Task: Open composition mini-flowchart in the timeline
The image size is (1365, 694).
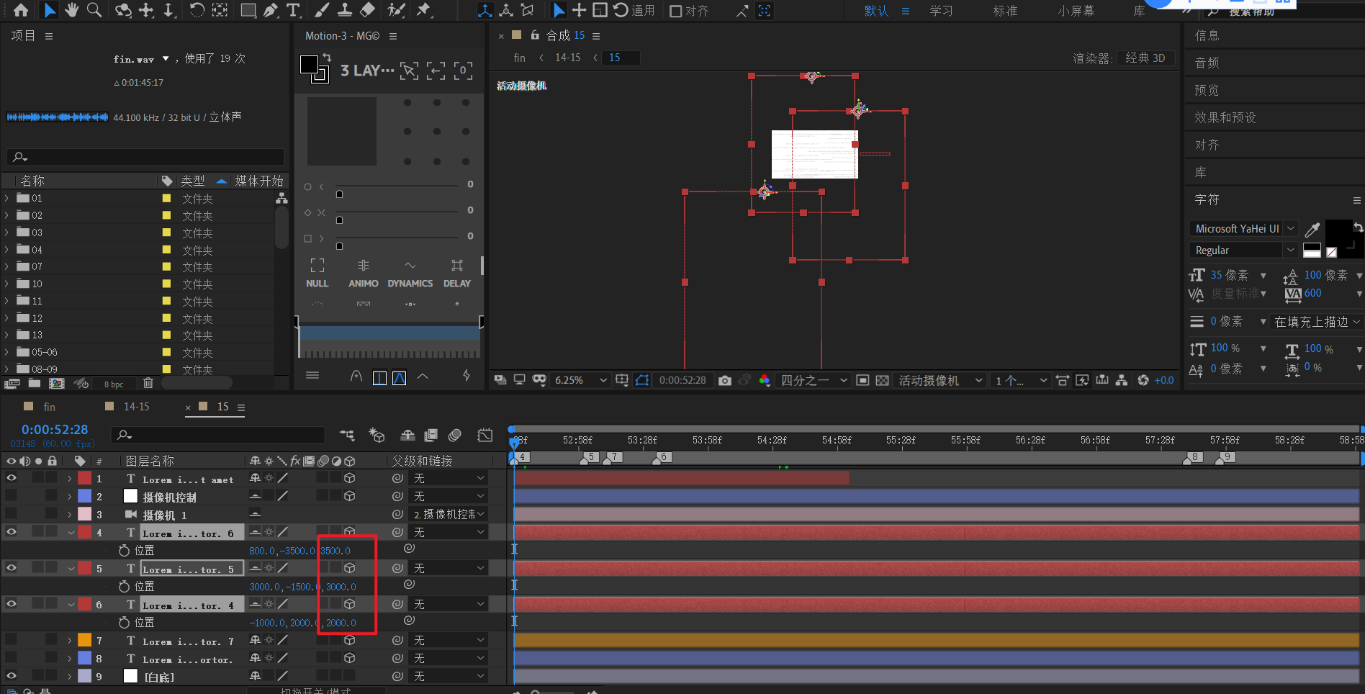Action: (347, 435)
